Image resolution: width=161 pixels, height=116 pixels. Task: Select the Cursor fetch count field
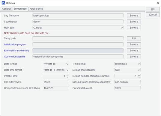[x=127, y=88]
